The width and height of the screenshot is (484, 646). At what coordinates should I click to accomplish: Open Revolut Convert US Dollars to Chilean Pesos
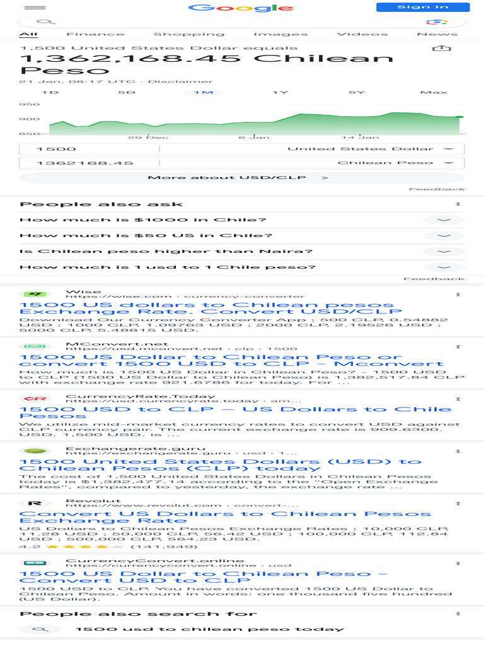[x=225, y=517]
